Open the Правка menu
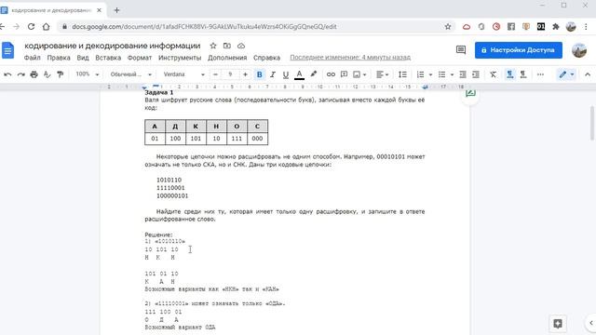This screenshot has height=335, width=596. coord(59,58)
